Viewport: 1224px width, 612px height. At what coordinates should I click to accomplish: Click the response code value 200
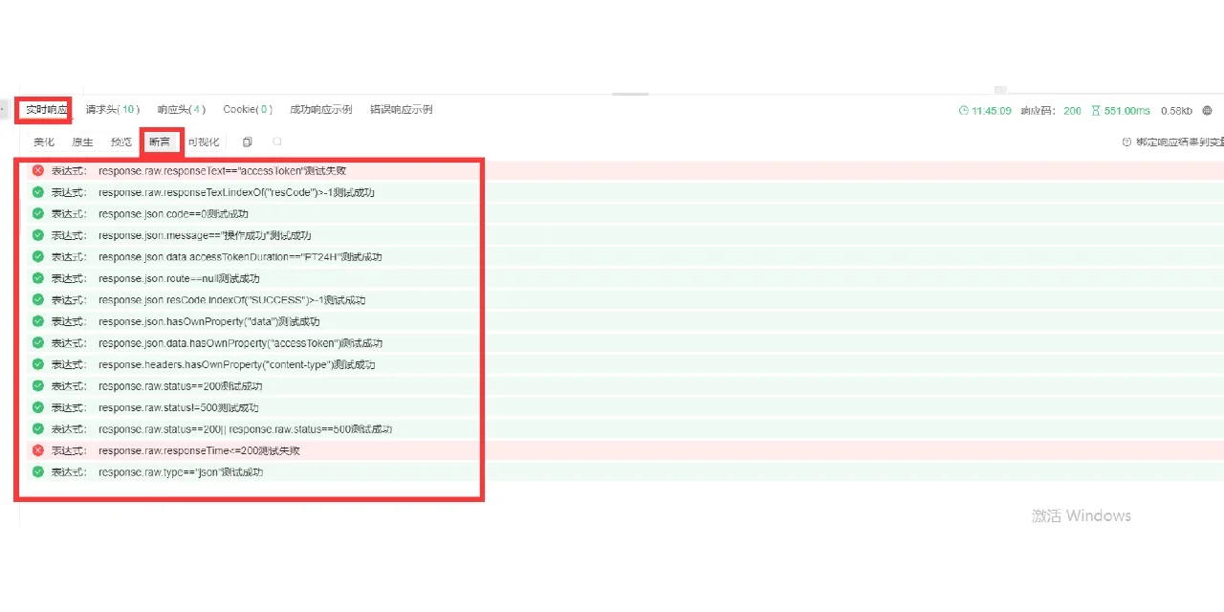[x=1072, y=111]
